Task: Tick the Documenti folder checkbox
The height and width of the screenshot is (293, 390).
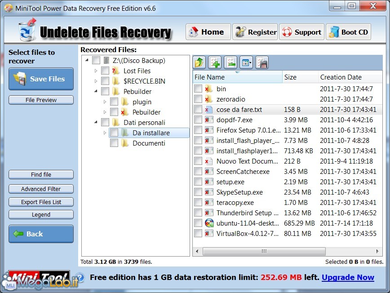Action: click(x=114, y=143)
